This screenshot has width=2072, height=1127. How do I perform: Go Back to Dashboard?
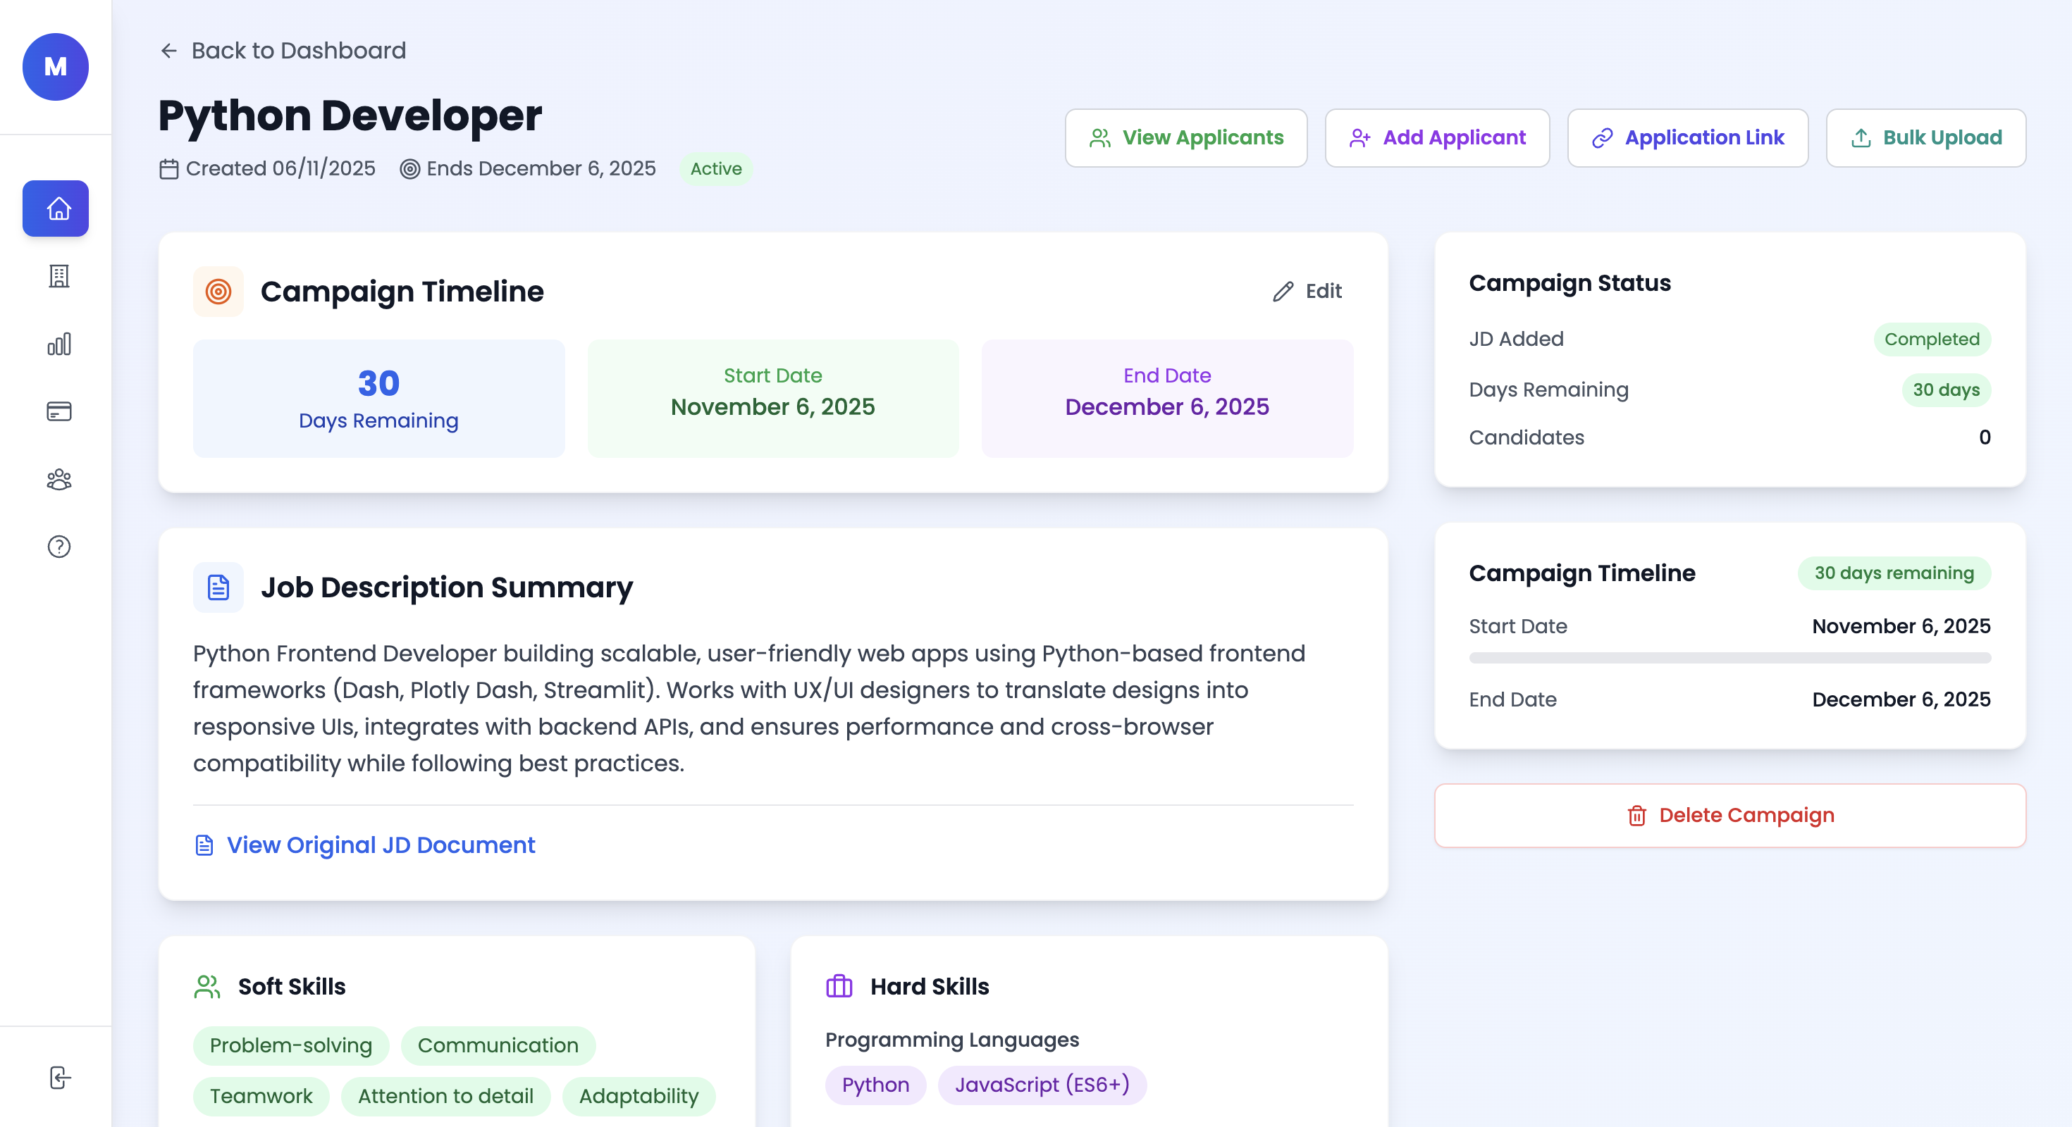coord(283,51)
